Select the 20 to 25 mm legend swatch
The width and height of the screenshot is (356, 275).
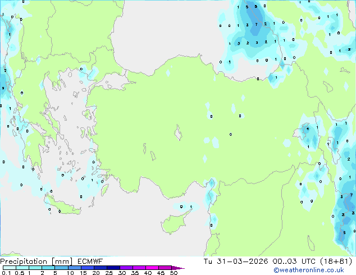coord(101,268)
